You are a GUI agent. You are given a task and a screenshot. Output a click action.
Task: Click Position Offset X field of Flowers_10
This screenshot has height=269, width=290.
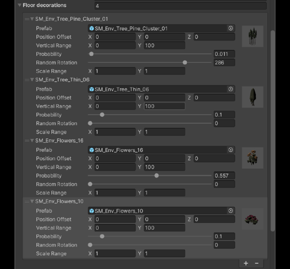[115, 219]
